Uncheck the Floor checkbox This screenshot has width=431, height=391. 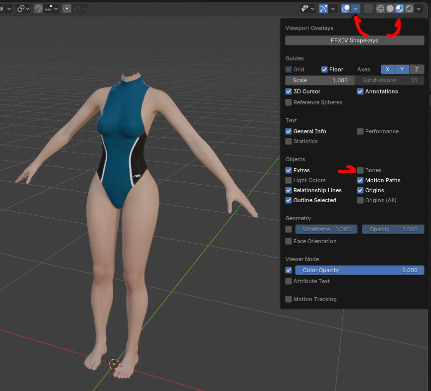point(324,69)
